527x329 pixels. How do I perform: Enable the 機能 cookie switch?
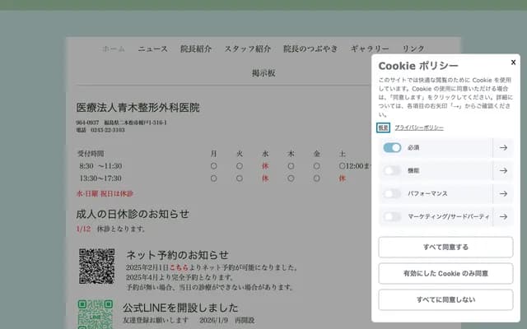pos(392,171)
